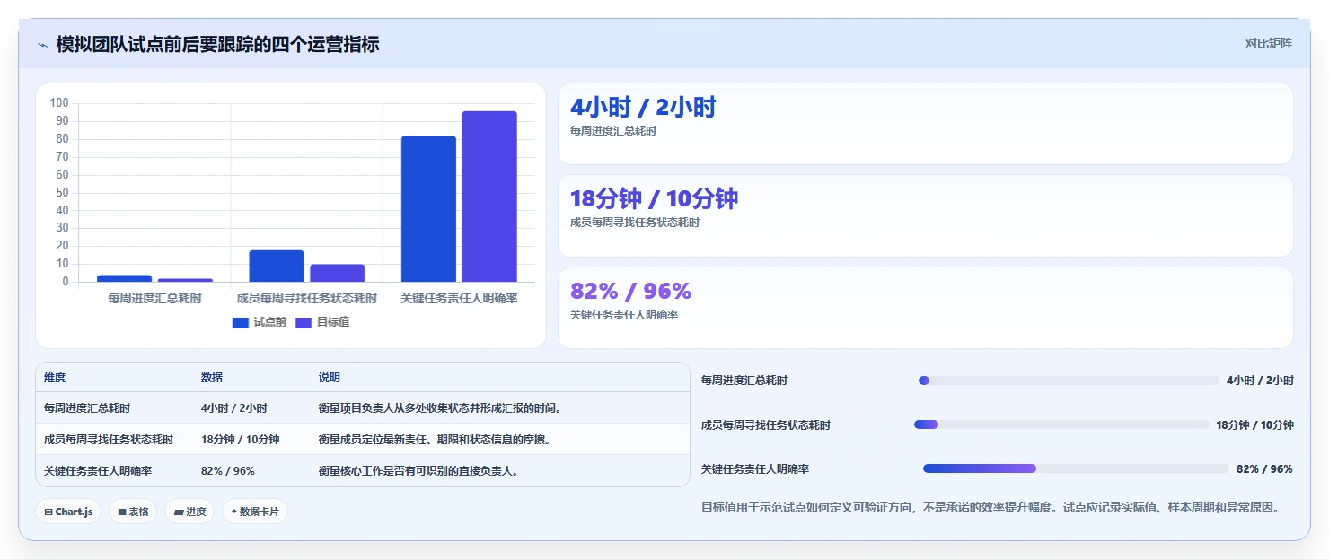Click the 每周进度汇总耗时 progress bar

(1069, 381)
